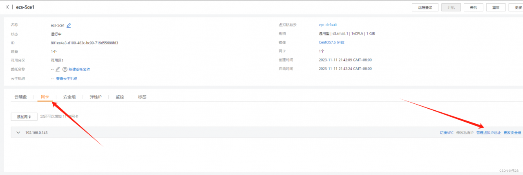This screenshot has height=175, width=523.
Task: Open the 安全组 tab
Action: (69, 97)
